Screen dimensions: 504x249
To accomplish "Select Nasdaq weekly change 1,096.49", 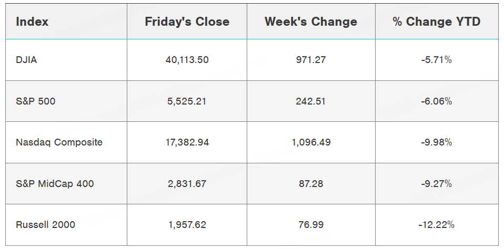I will pos(310,142).
